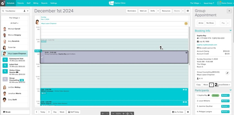Click the back arrow in zoom toolbar
This screenshot has height=115, width=234.
coord(103,114)
